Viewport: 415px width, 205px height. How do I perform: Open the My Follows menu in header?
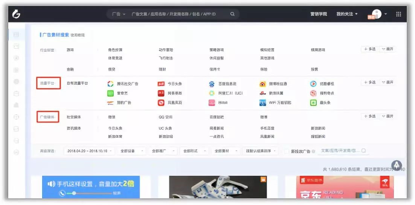point(347,14)
